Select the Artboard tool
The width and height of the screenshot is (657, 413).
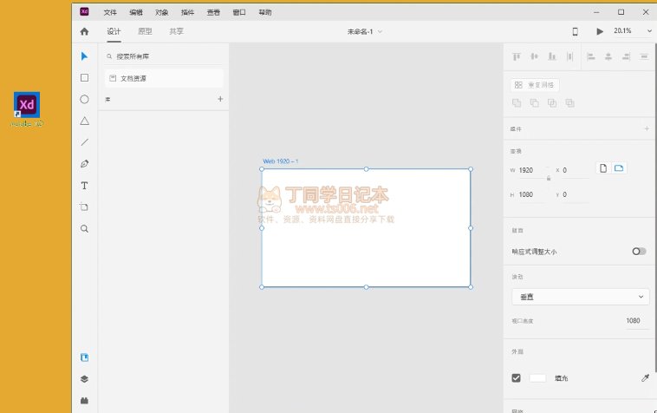point(84,207)
